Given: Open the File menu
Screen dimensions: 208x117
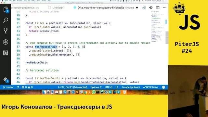Looking at the screenshot, I should pyautogui.click(x=10, y=1).
